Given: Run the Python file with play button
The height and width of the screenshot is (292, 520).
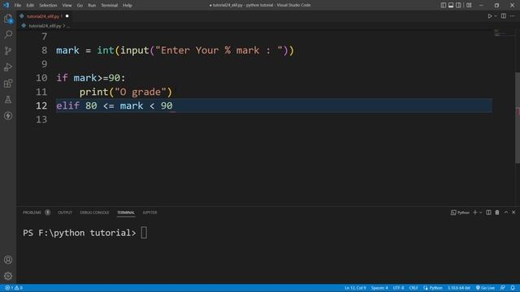Looking at the screenshot, I should [489, 16].
